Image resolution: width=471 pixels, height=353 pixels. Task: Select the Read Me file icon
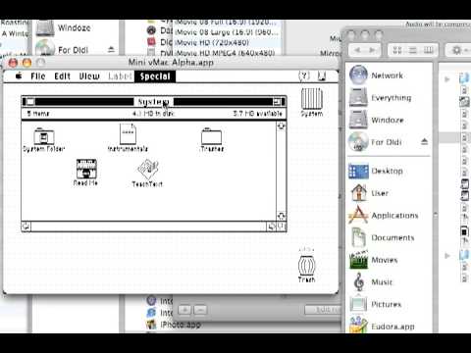tap(86, 169)
